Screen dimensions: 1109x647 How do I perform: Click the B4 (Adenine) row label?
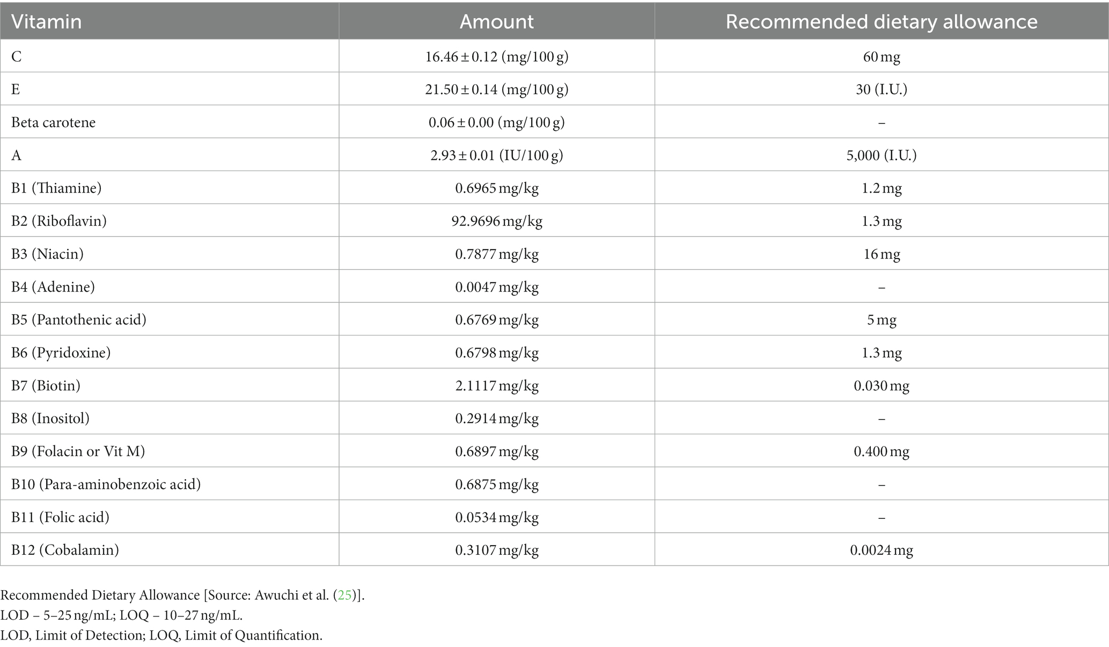[x=53, y=287]
